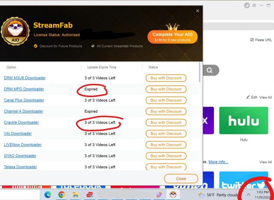Open the StreamFab hamburger menu
Image resolution: width=274 pixels, height=200 pixels.
coord(254,6)
